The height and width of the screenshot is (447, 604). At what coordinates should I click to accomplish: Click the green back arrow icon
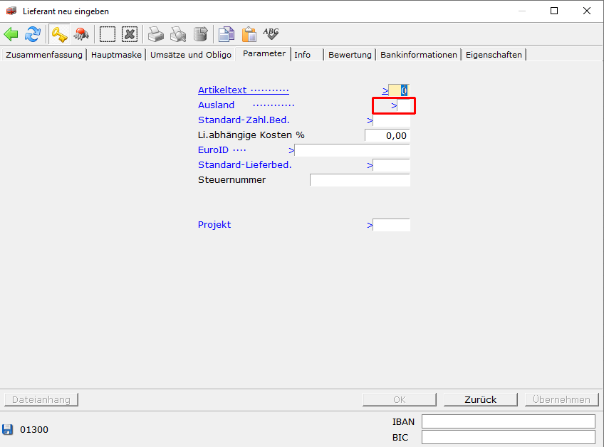point(11,34)
